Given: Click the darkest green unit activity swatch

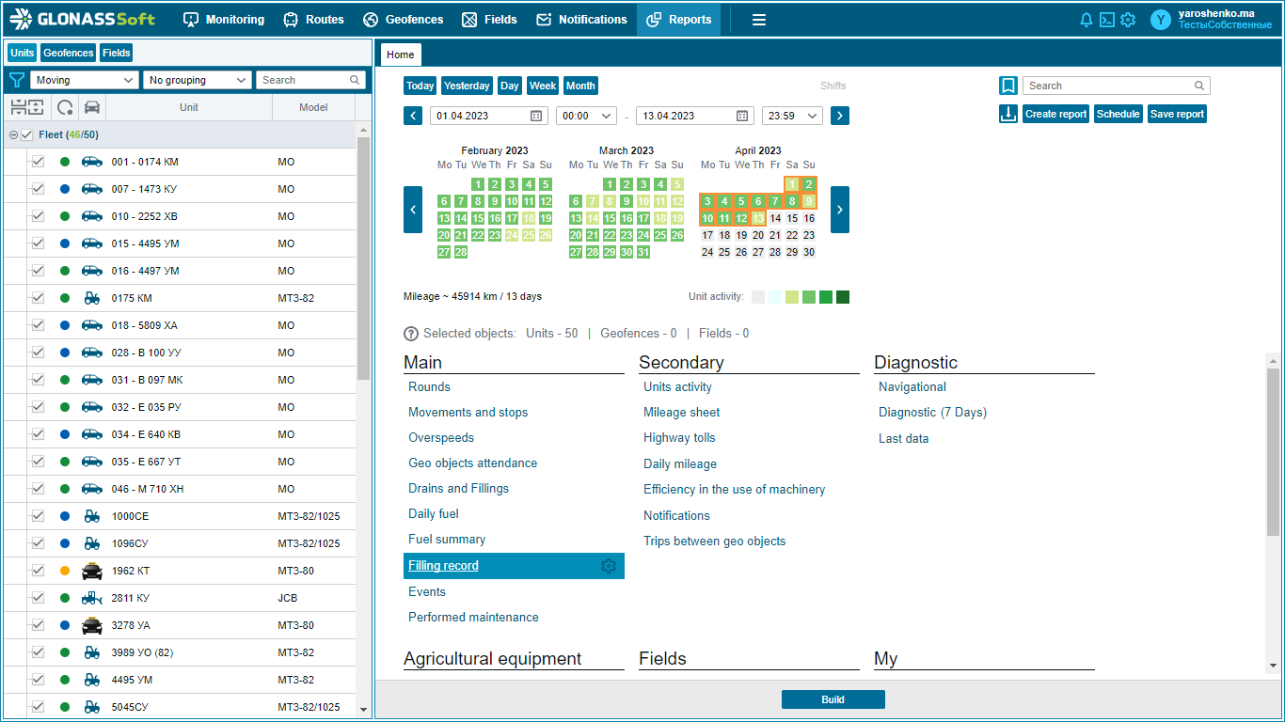Looking at the screenshot, I should point(843,297).
